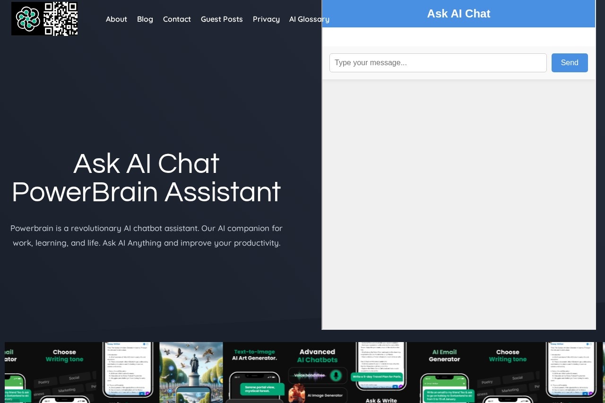This screenshot has height=403, width=605.
Task: Open the AI Email Generator image
Action: [x=444, y=373]
